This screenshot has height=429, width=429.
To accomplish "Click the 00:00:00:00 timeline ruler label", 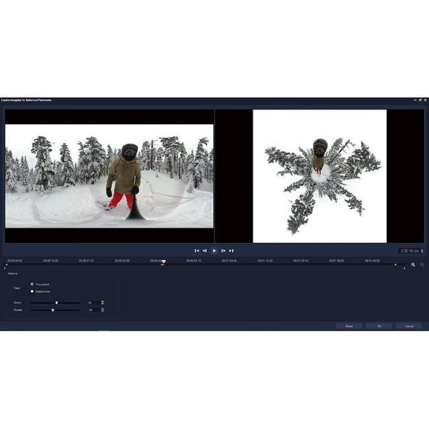I will (x=15, y=261).
